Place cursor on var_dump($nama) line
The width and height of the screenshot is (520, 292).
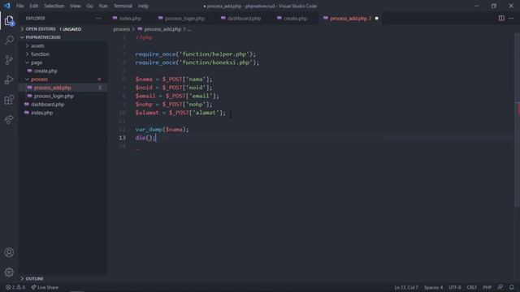point(162,130)
